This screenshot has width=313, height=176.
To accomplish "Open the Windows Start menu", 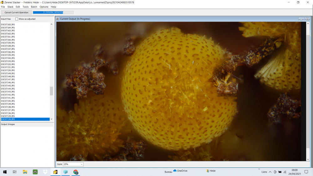I will 5,172.
